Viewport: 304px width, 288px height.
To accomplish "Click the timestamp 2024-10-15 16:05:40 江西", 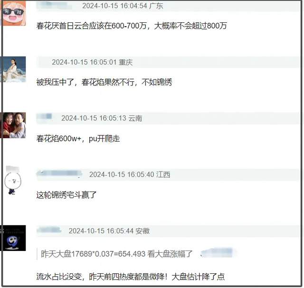I will (x=130, y=174).
